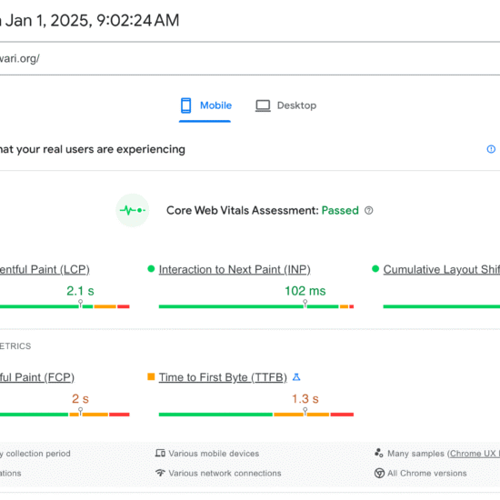Image resolution: width=500 pixels, height=500 pixels.
Task: Click the 102 ms INP value
Action: [x=305, y=291]
